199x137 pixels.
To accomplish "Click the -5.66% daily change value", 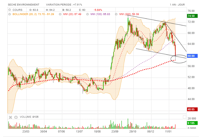I will pyautogui.click(x=98, y=10).
